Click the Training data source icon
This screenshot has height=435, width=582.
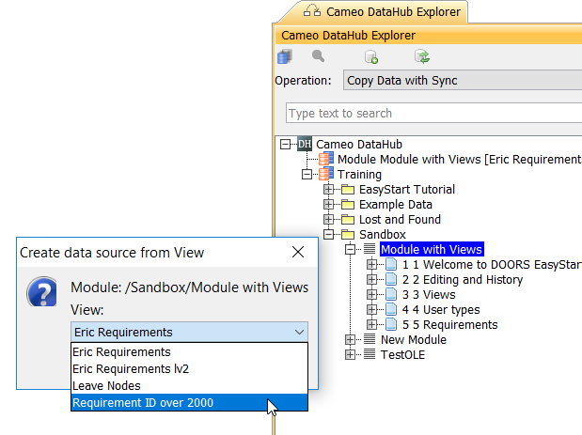[x=325, y=175]
